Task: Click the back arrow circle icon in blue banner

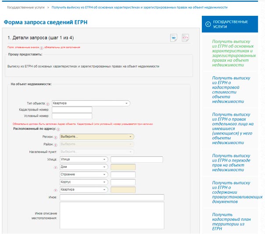Action: 208,24
